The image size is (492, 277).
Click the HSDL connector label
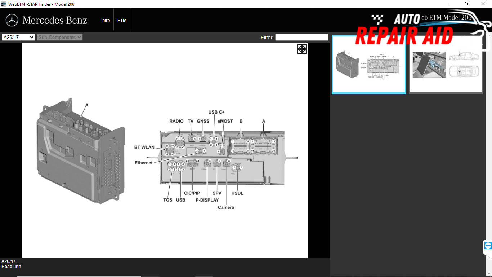click(237, 193)
